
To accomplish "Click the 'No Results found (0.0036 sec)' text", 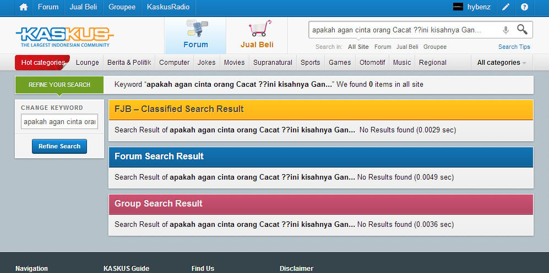I will point(405,225).
